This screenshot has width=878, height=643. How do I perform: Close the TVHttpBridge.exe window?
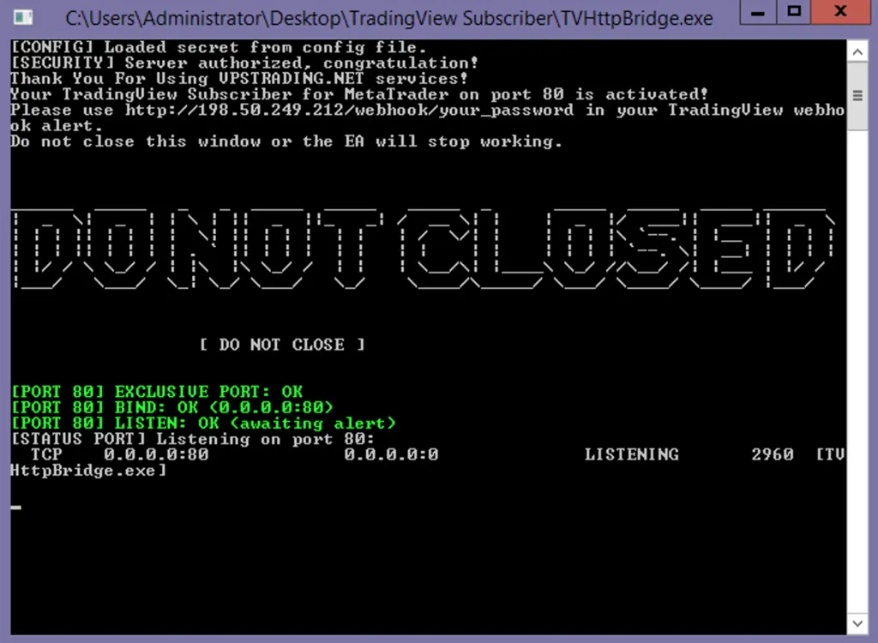(840, 11)
